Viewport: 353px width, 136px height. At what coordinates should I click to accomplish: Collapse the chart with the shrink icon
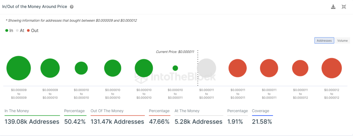coord(344,7)
